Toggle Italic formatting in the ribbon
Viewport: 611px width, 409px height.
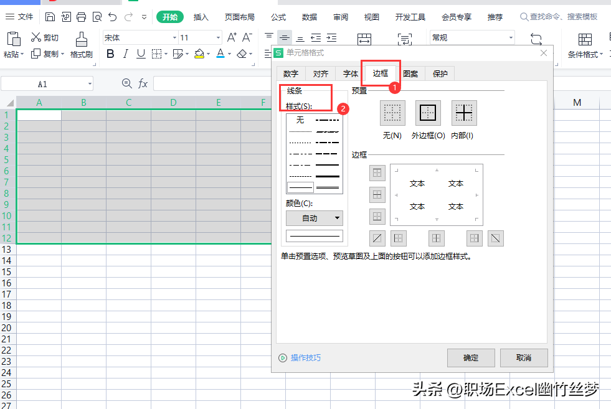[126, 54]
